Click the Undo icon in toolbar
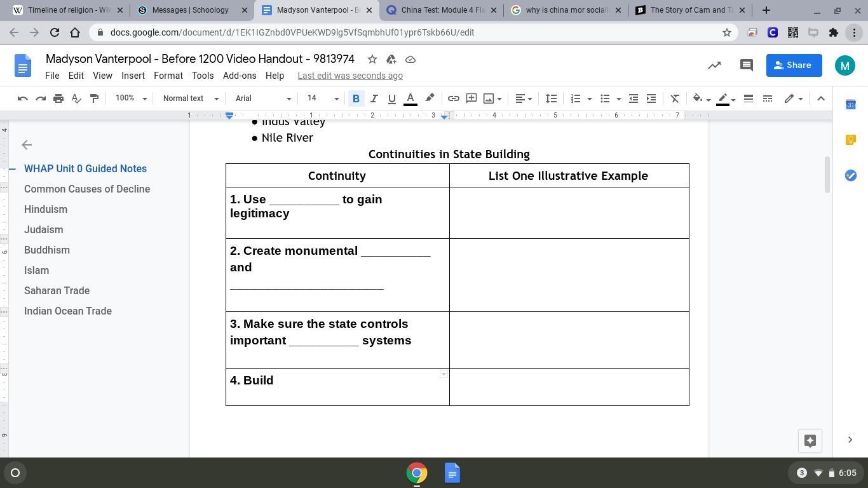Image resolution: width=868 pixels, height=488 pixels. [x=22, y=98]
